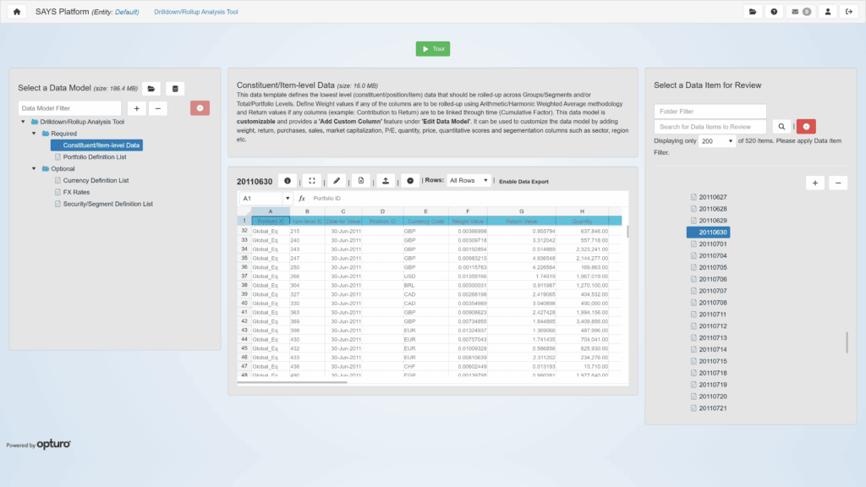Viewport: 866px width, 487px height.
Task: Click the data item list scrollbar
Action: click(847, 342)
